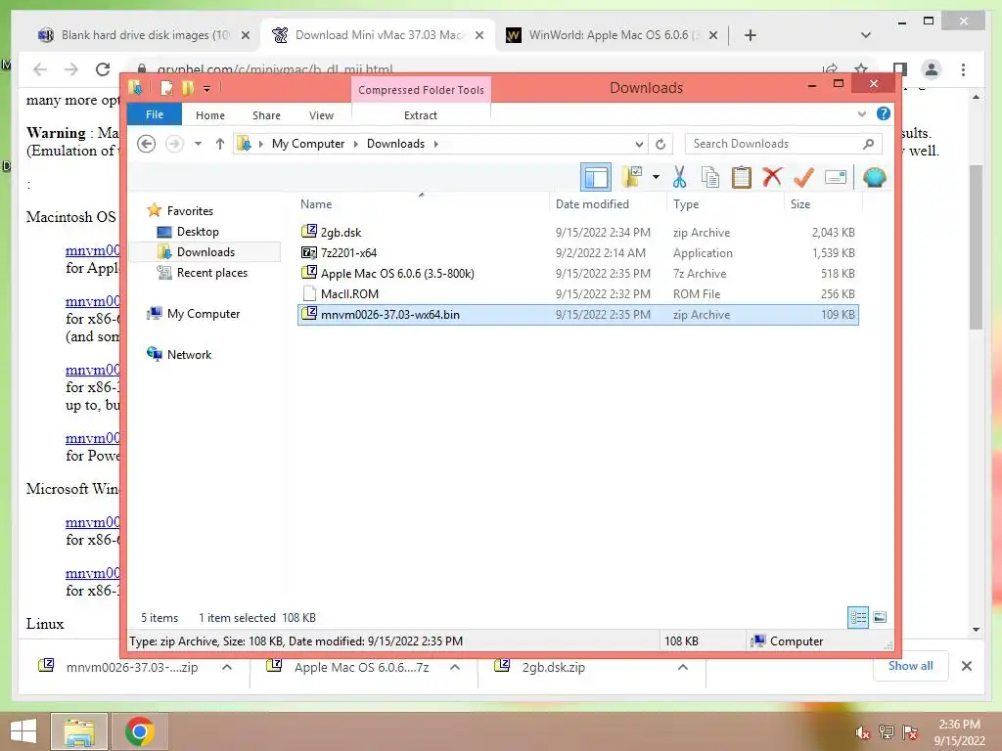Click the red X Delete icon
Viewport: 1002px width, 751px height.
[x=773, y=176]
